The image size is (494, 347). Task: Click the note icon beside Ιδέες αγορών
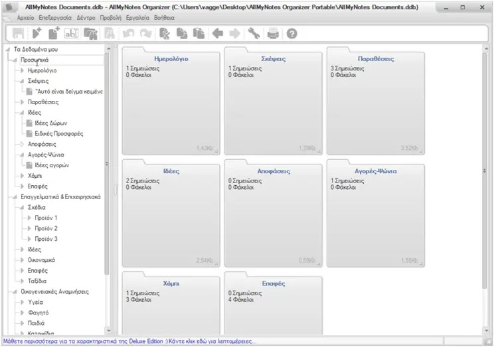pos(29,165)
